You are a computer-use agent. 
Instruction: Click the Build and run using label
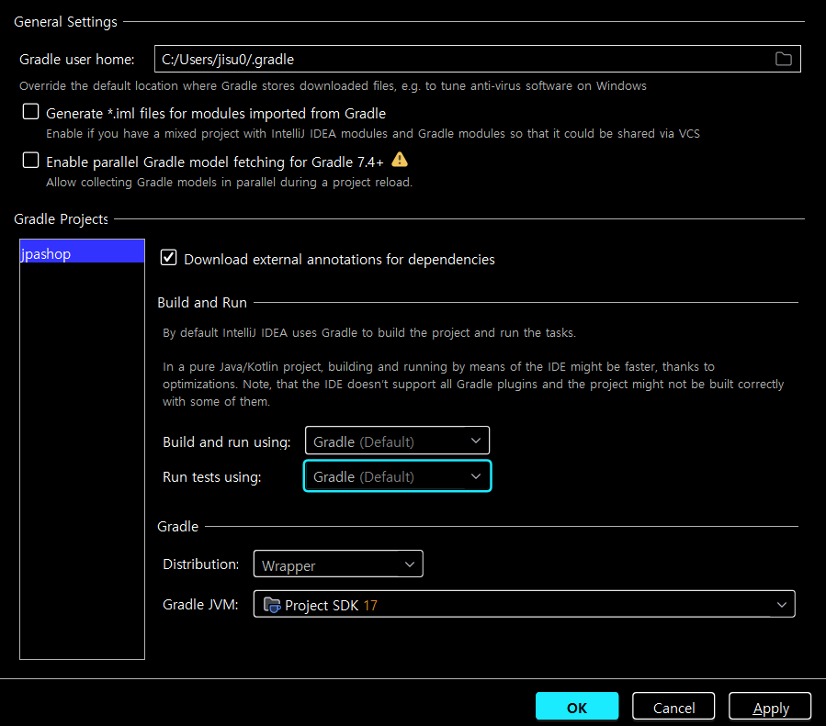click(227, 441)
